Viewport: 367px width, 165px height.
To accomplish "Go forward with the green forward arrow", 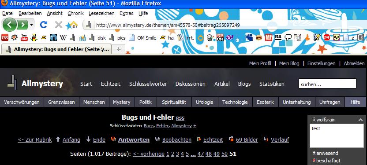I will (x=22, y=25).
